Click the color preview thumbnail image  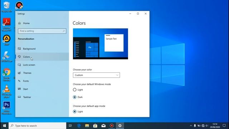[101, 44]
